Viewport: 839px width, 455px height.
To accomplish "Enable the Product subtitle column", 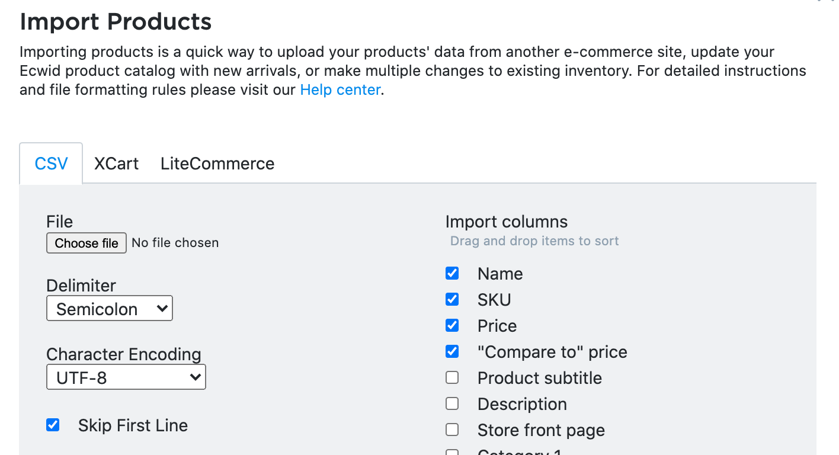I will click(452, 377).
